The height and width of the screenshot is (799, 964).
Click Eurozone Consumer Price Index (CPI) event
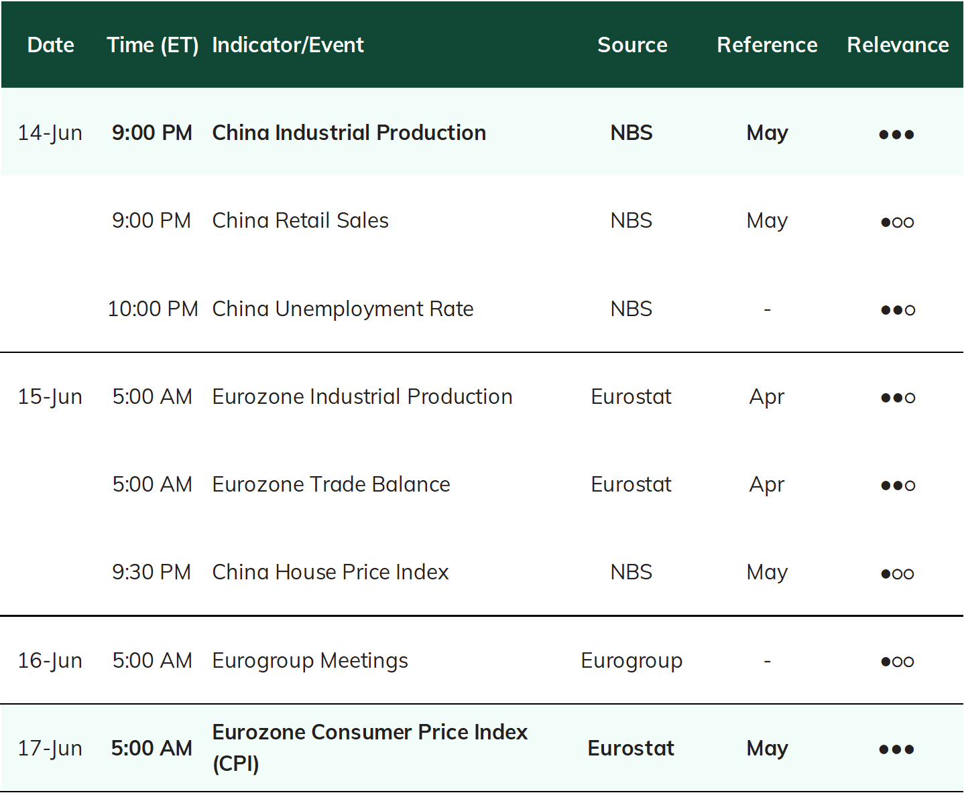pos(370,748)
